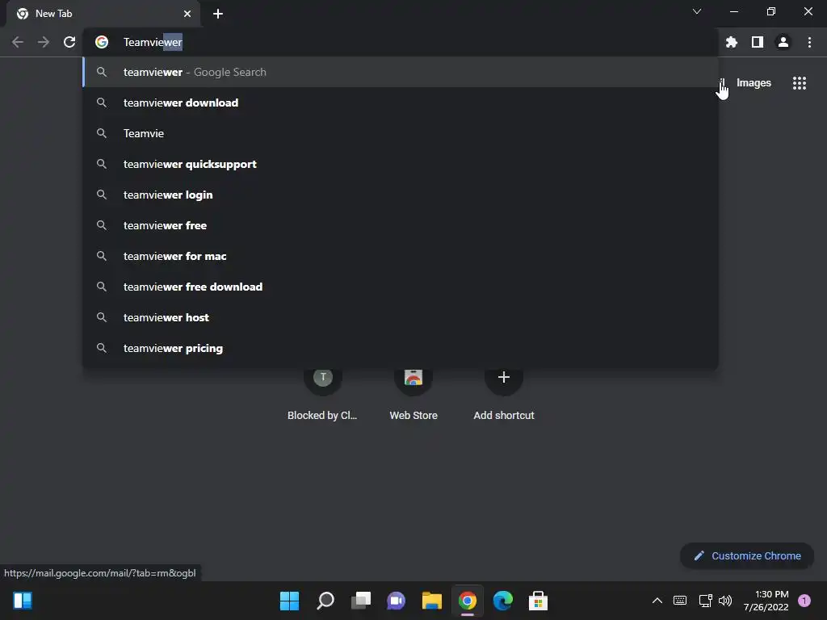
Task: Open the profile avatar icon
Action: (783, 42)
